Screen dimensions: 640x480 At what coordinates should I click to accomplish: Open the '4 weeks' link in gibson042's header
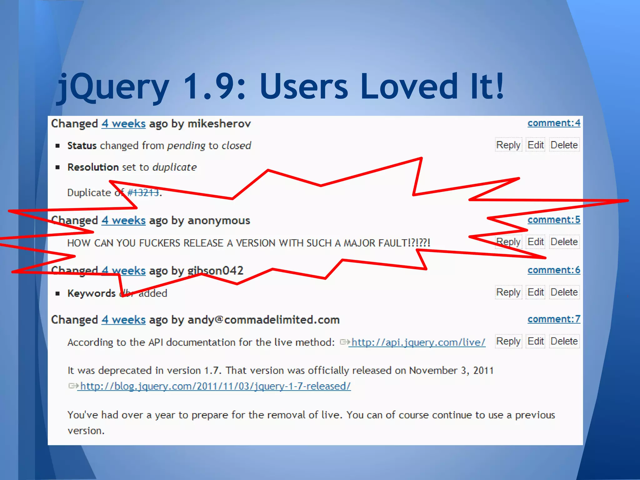point(123,271)
